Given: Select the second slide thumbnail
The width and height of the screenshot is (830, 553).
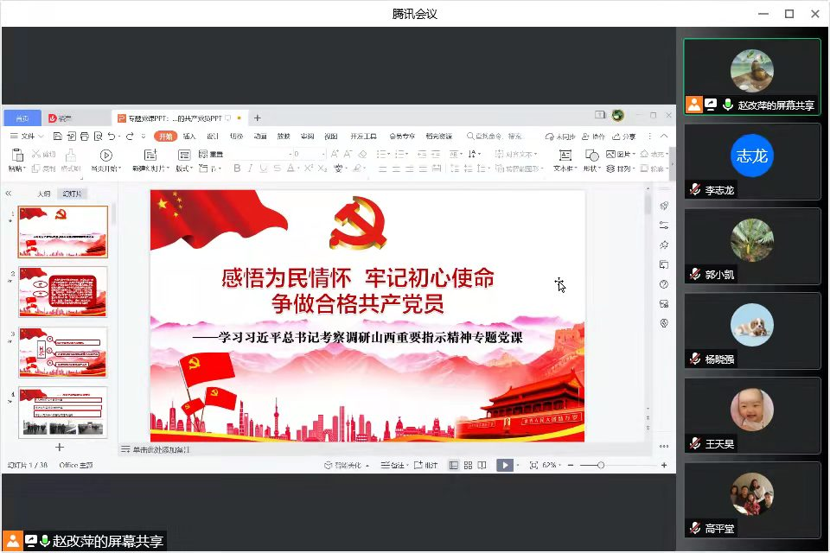Looking at the screenshot, I should tap(63, 292).
